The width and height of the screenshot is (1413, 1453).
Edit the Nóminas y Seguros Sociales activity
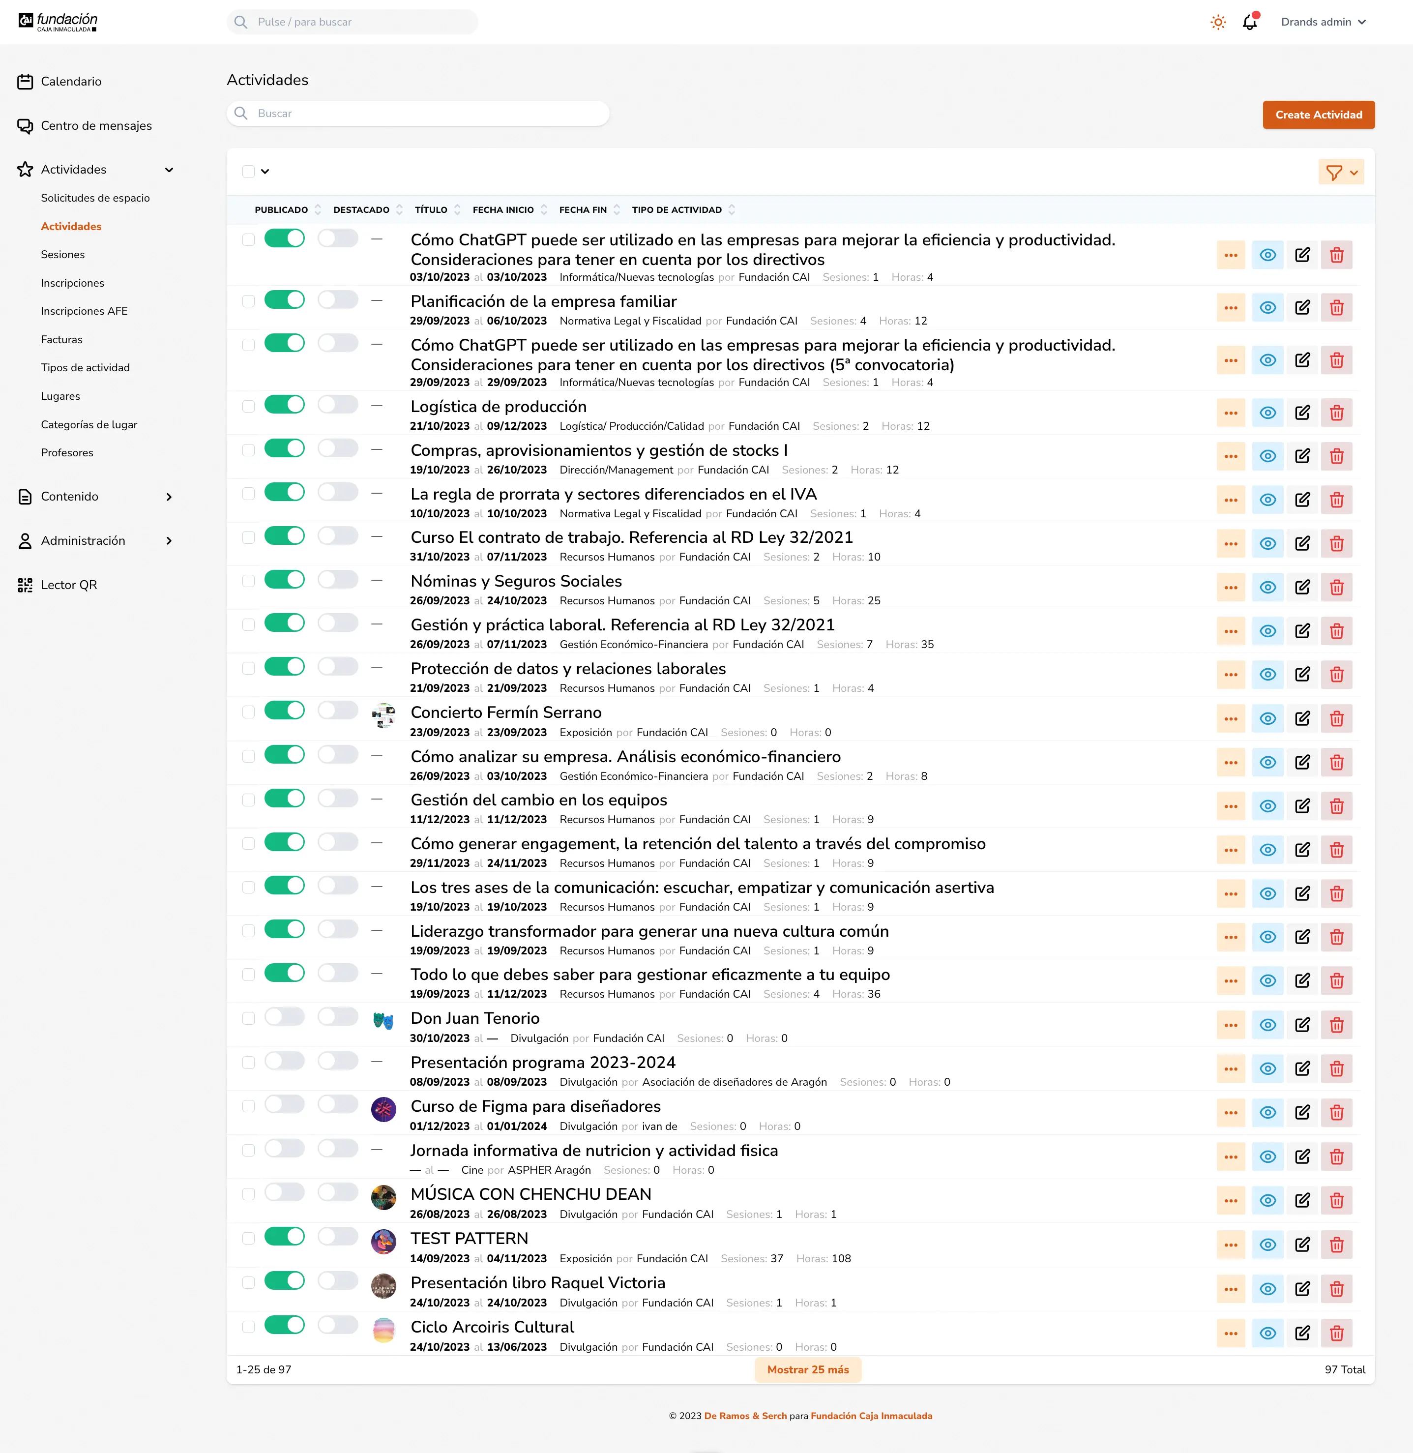tap(1302, 588)
